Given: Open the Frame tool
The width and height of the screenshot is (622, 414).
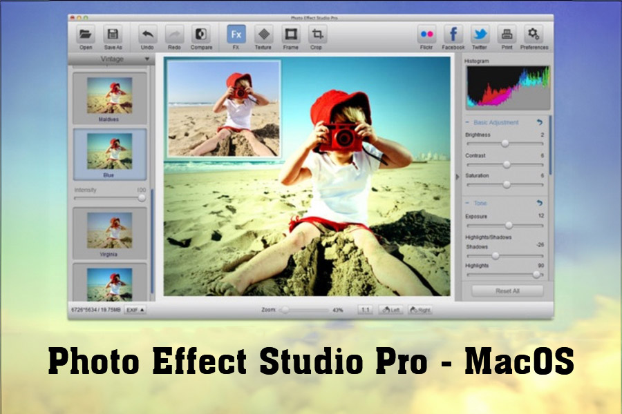Looking at the screenshot, I should point(290,34).
